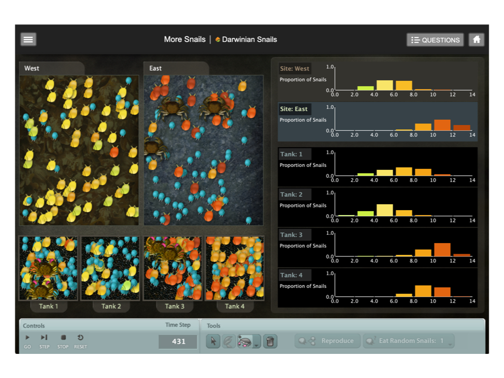Select the Site: East histogram row
Screen dimensions: 504x378
378,122
